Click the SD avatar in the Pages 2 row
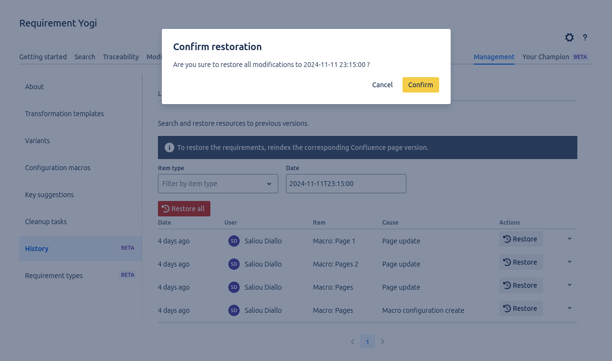 coord(234,264)
